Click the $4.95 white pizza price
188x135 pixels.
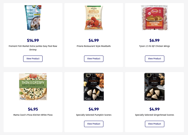pos(33,109)
